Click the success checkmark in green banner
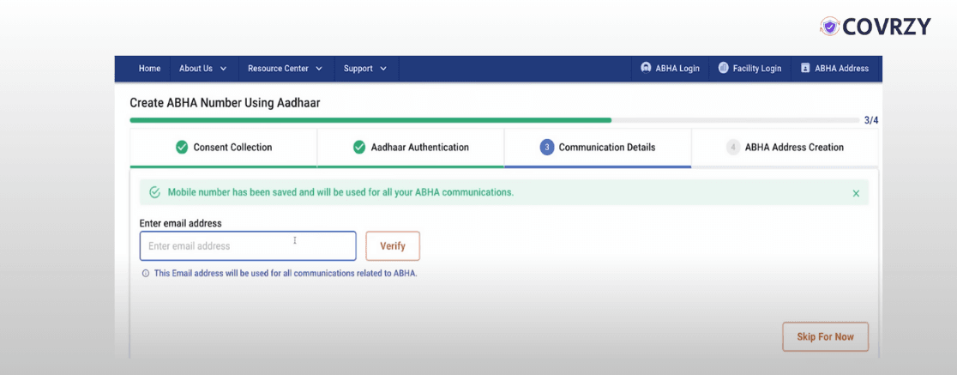 [154, 192]
